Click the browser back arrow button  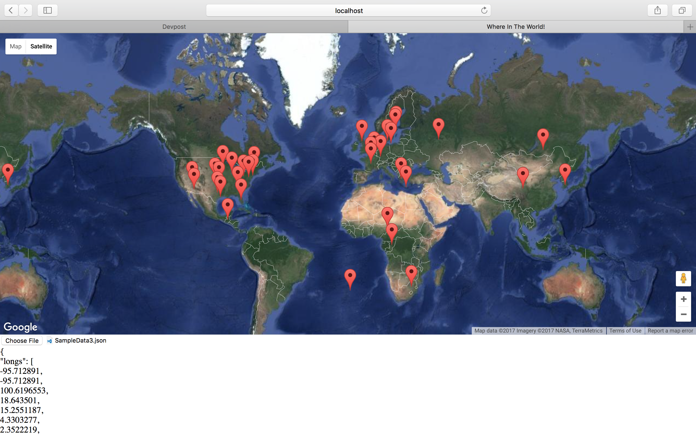(11, 10)
